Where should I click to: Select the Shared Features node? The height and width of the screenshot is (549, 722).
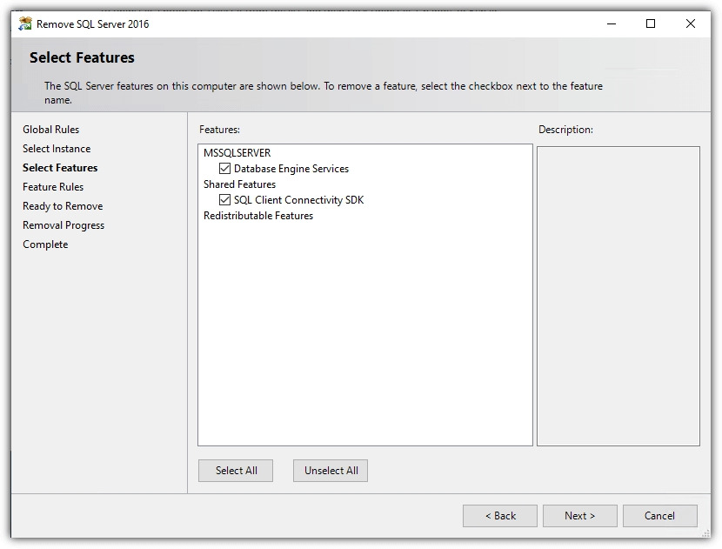point(239,184)
